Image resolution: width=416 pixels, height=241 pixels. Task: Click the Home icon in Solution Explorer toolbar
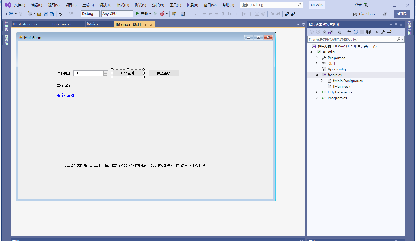click(324, 32)
